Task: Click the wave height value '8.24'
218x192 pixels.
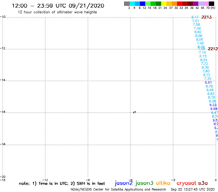Action: 204,60
